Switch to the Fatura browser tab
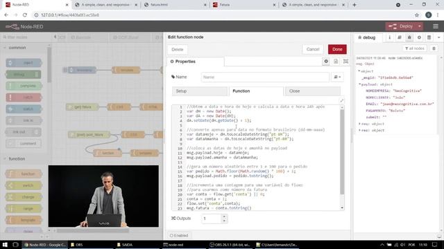Viewport: 444px width, 249px height. click(x=244, y=5)
